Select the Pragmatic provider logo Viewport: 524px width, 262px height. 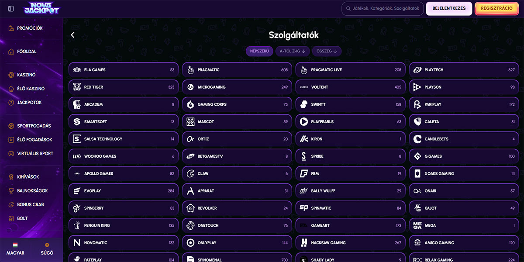[190, 70]
